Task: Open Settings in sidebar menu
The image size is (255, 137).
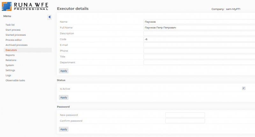Action: 10,70
